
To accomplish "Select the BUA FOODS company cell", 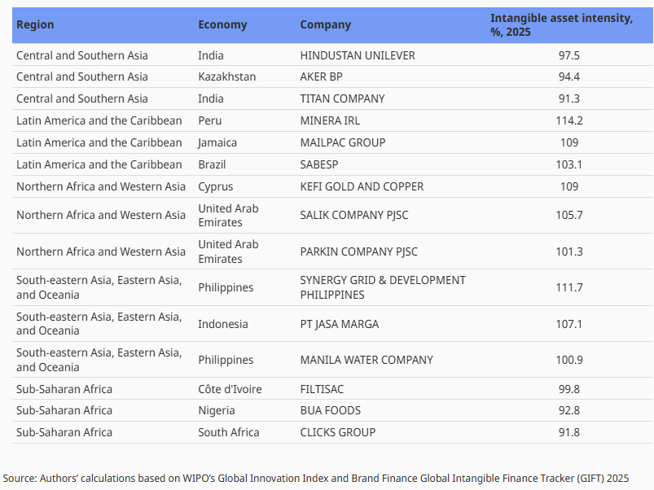I will click(331, 410).
